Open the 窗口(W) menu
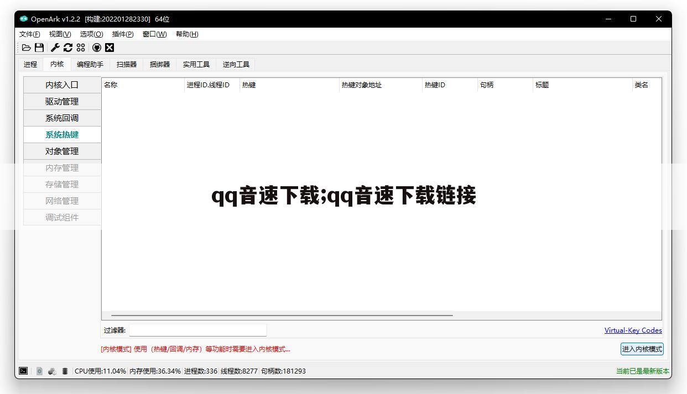The height and width of the screenshot is (394, 687). point(154,34)
